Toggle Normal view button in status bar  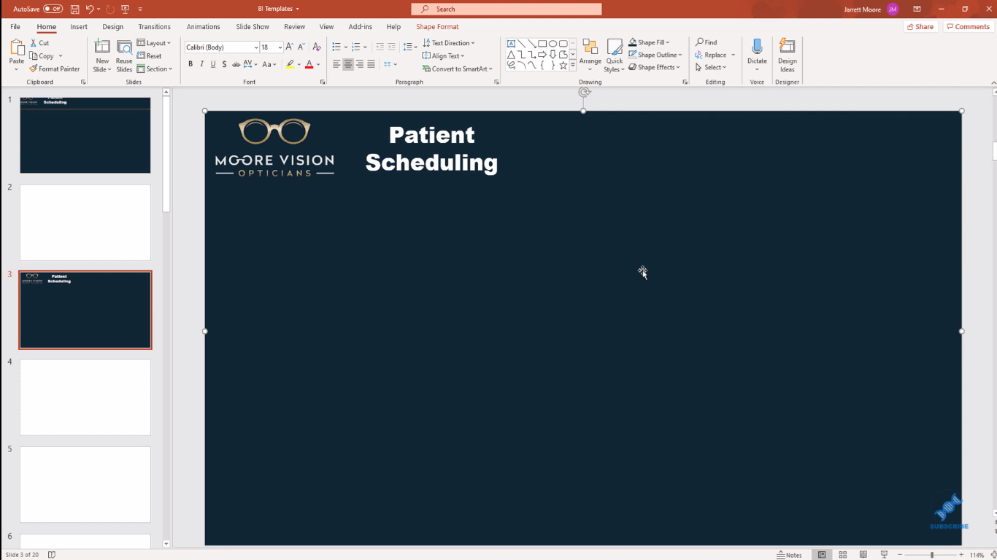click(822, 555)
